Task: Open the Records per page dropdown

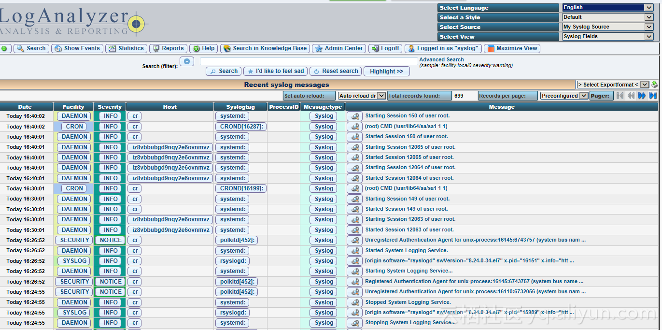Action: click(x=564, y=96)
